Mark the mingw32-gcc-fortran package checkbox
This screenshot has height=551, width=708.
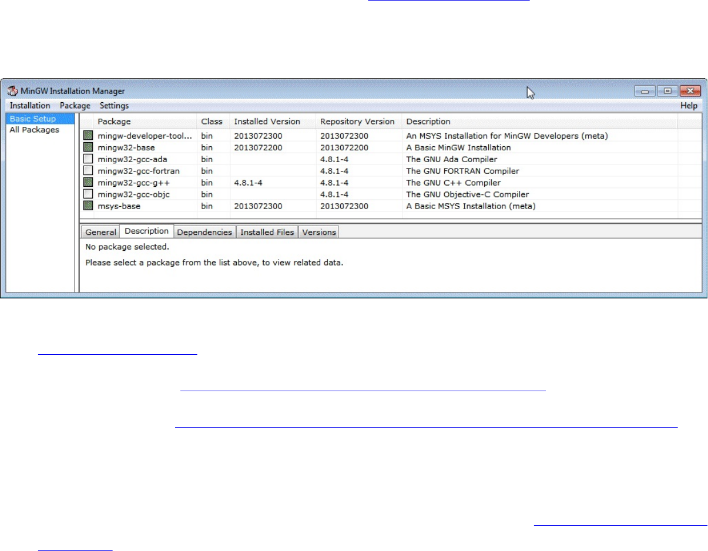88,171
